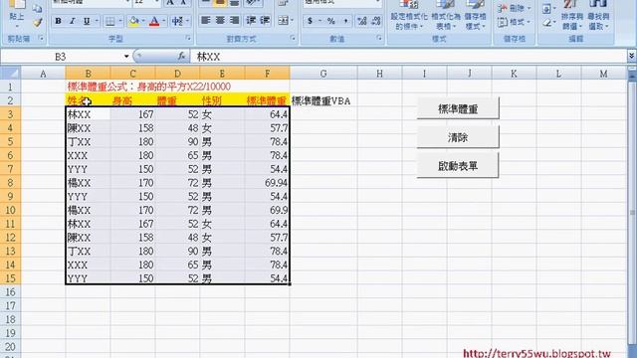The height and width of the screenshot is (358, 637).
Task: Click the Merge and Center icon
Action: click(283, 20)
